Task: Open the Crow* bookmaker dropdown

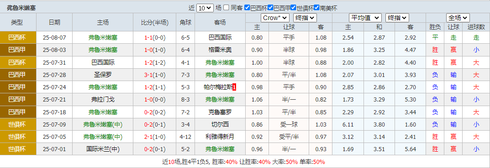Action: tap(275, 18)
